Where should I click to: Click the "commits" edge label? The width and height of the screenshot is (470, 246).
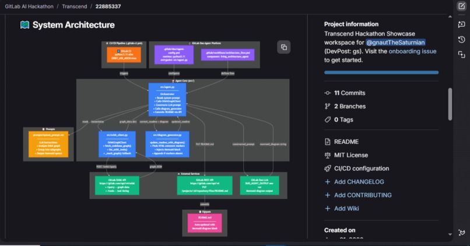(205, 204)
